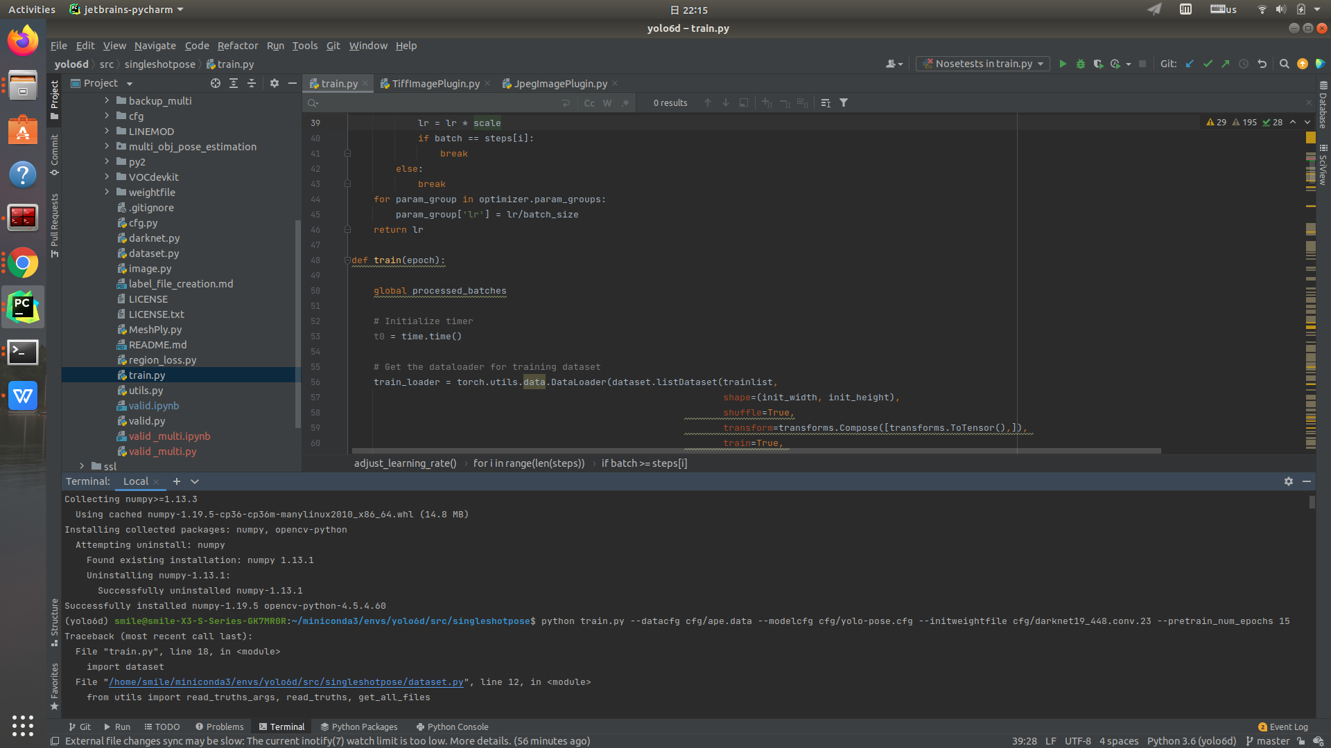Viewport: 1331px width, 748px height.
Task: Click Collapse All icon in Project panel
Action: (252, 83)
